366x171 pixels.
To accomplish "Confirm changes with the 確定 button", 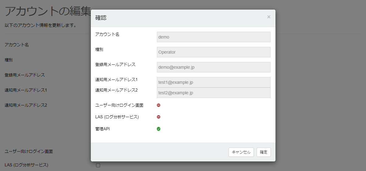I will 263,152.
